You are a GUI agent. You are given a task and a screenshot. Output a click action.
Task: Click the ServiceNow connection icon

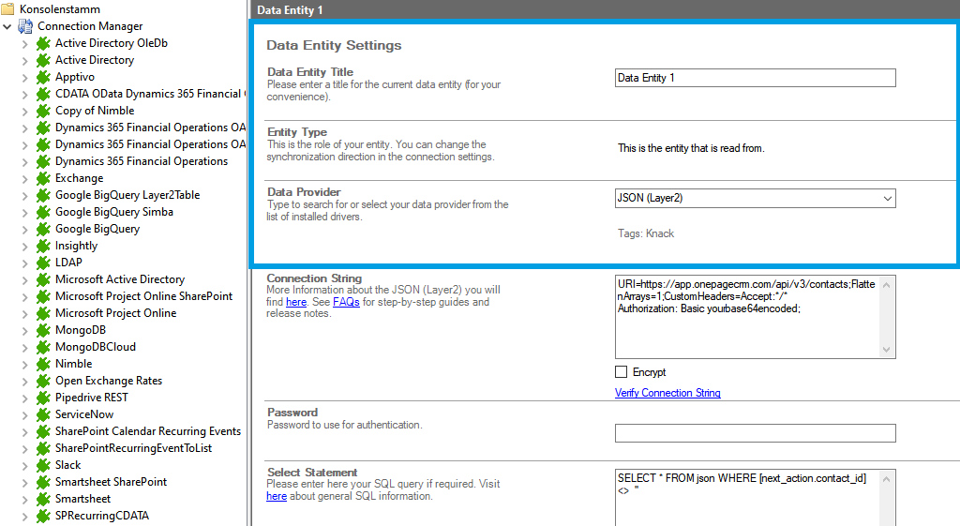tap(43, 414)
